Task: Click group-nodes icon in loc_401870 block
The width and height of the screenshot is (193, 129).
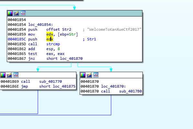Action: pos(96,75)
